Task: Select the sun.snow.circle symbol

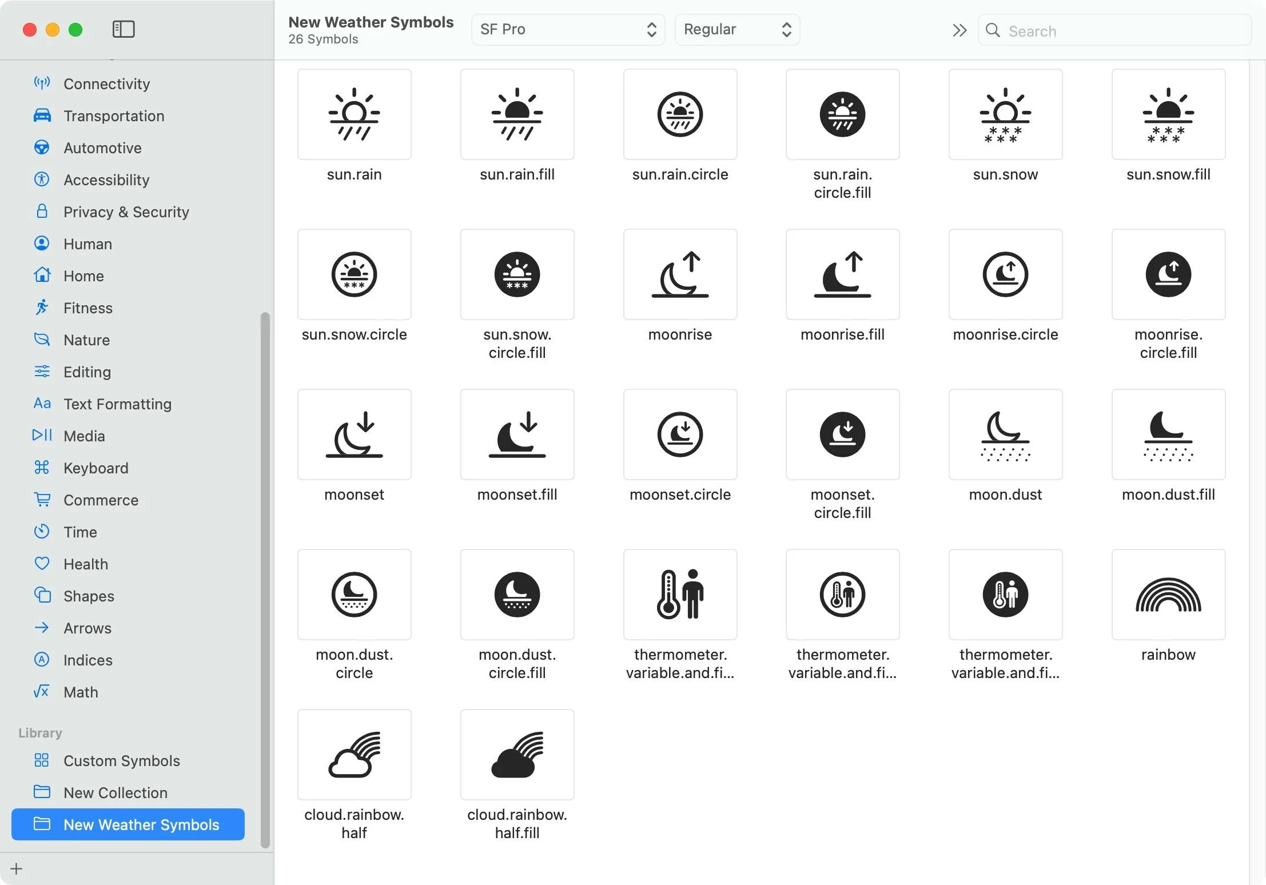Action: pyautogui.click(x=354, y=274)
